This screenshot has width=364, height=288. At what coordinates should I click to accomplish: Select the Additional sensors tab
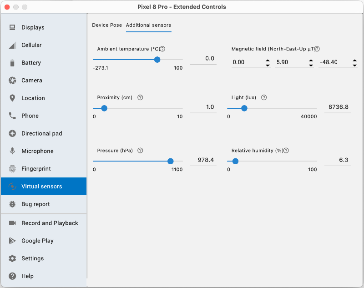[149, 25]
